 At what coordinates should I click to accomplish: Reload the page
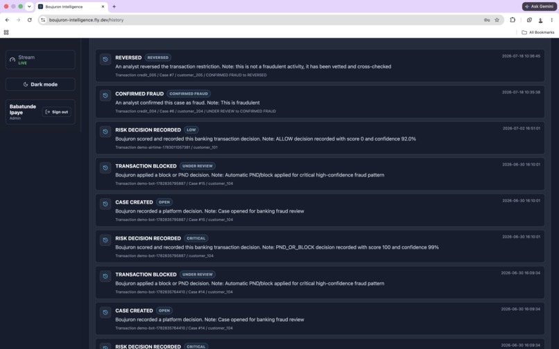click(x=30, y=20)
